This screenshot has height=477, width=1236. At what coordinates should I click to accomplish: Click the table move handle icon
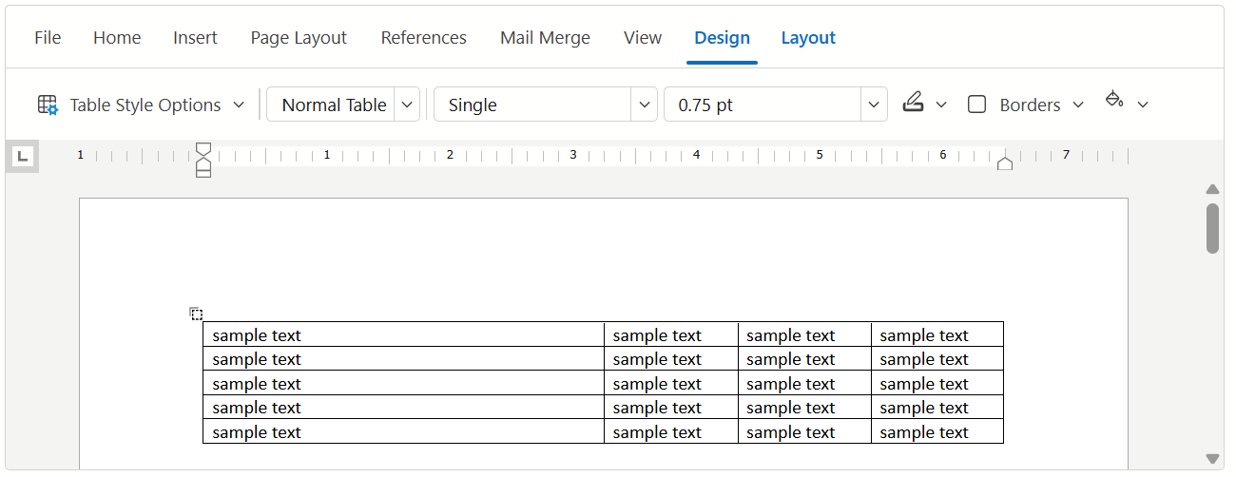pyautogui.click(x=196, y=314)
